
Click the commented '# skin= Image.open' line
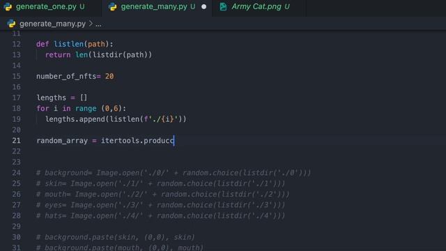pyautogui.click(x=161, y=183)
